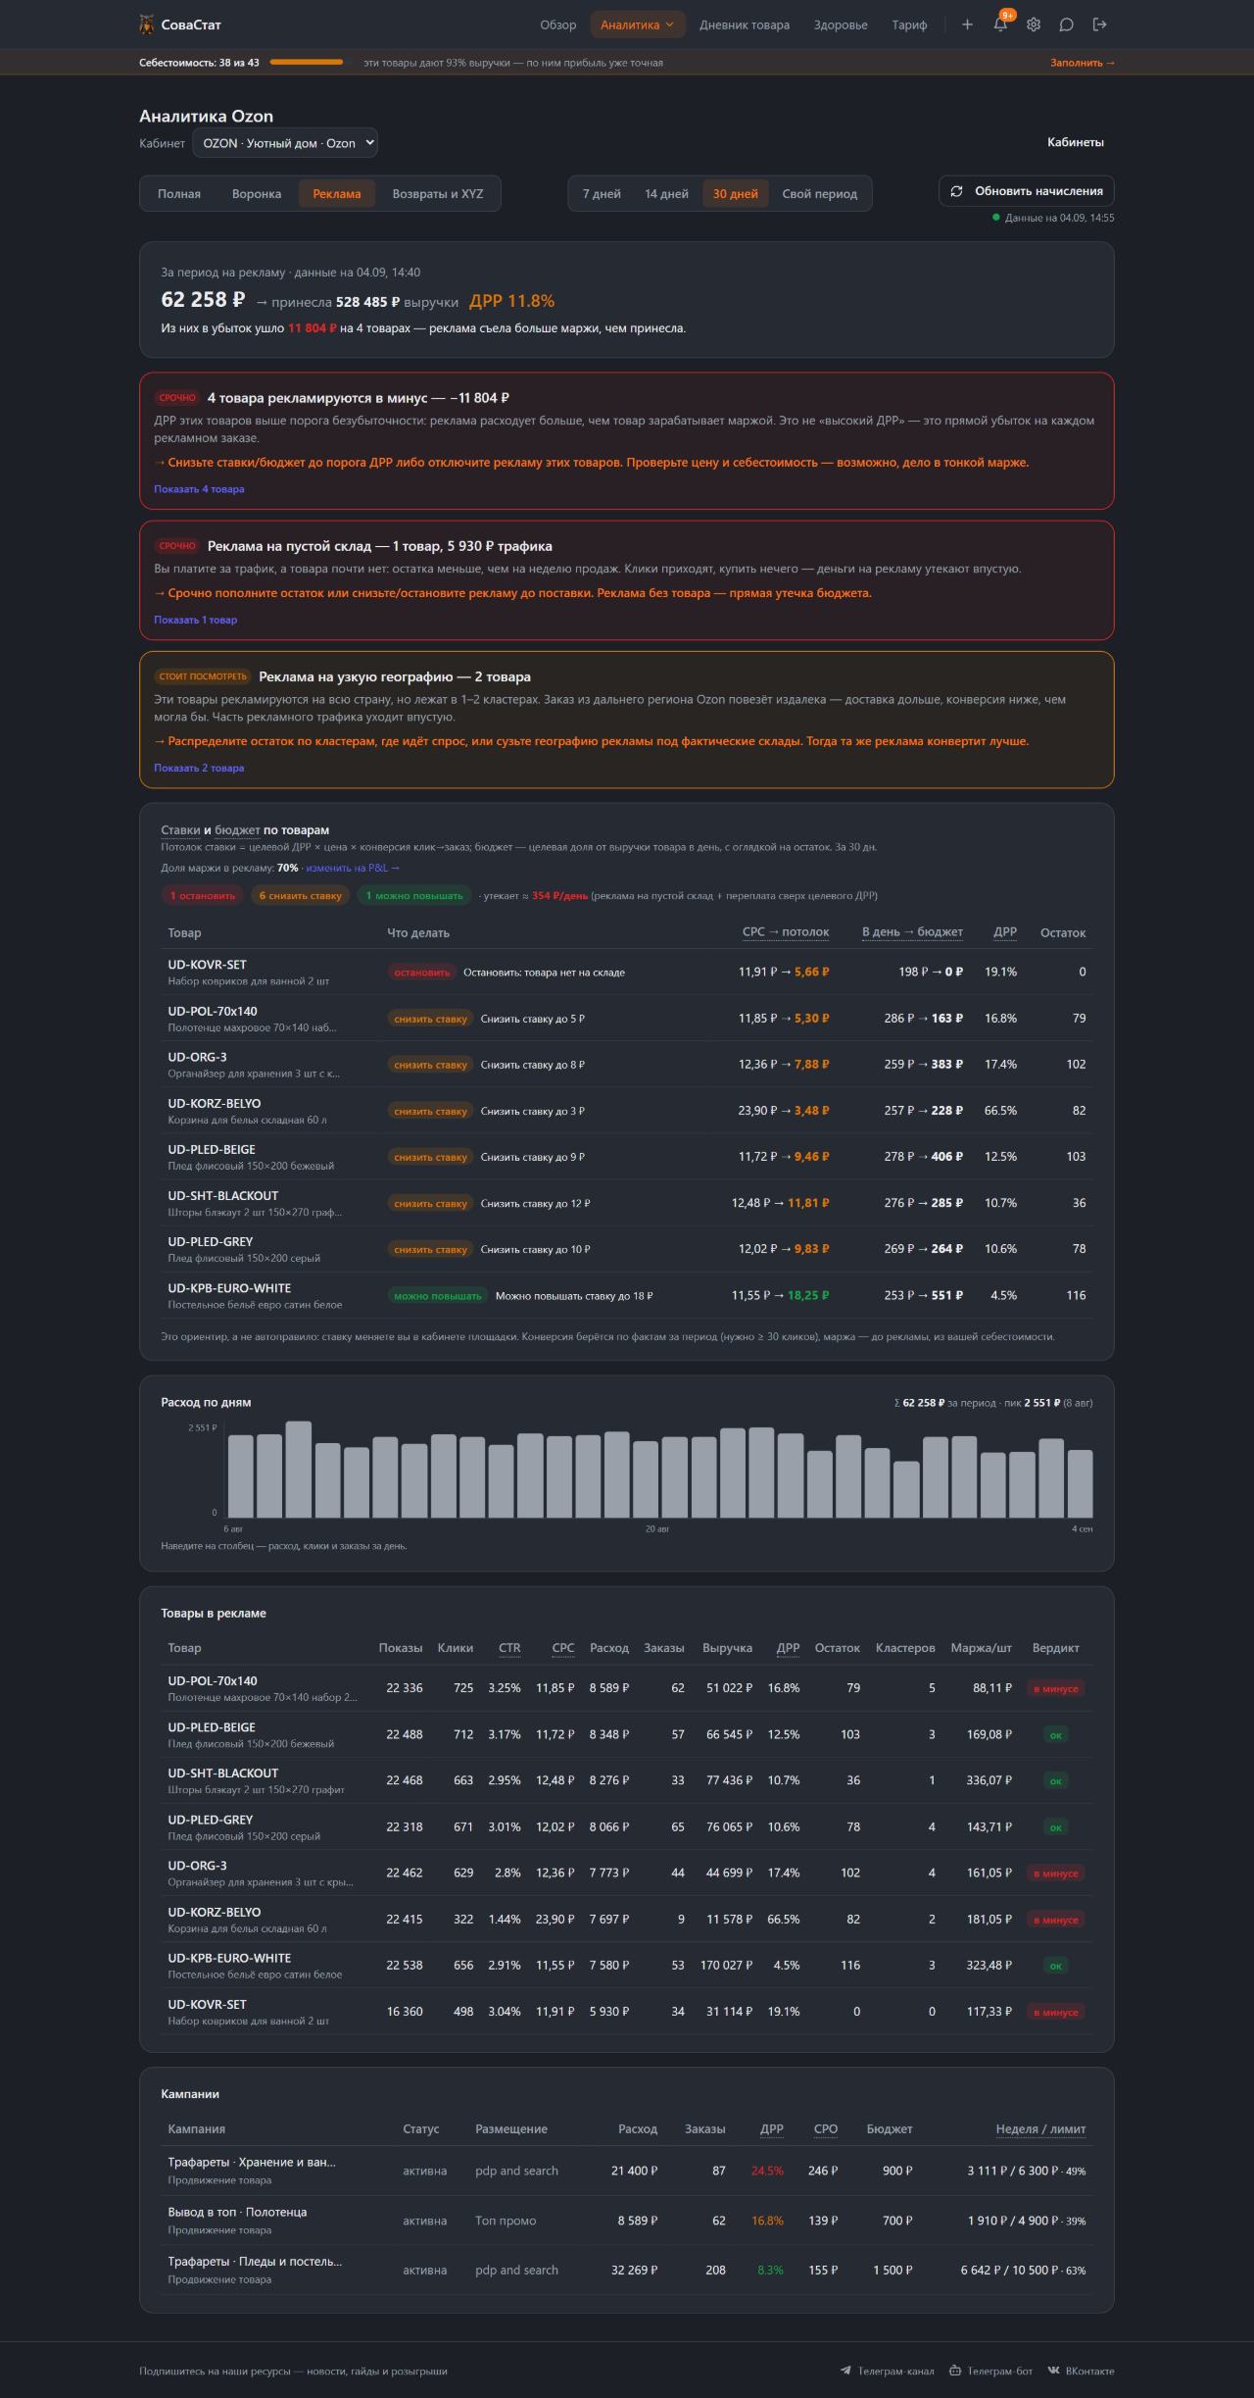This screenshot has height=2398, width=1254.
Task: Open Тариф menu item
Action: (x=909, y=25)
